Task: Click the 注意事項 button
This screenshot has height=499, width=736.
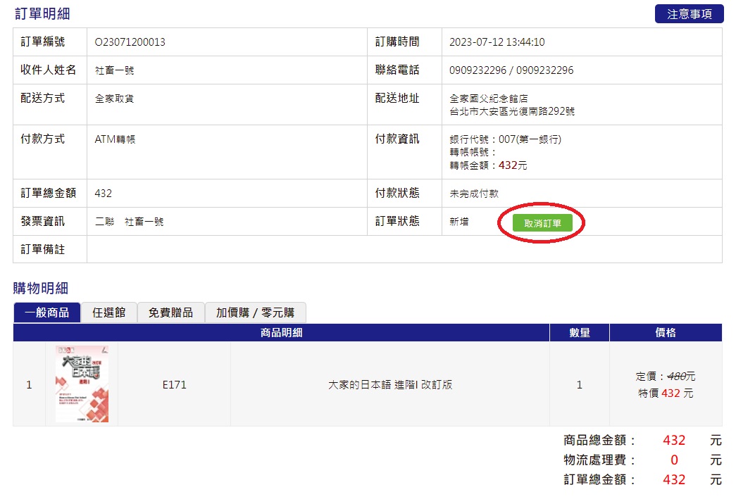Action: 689,14
